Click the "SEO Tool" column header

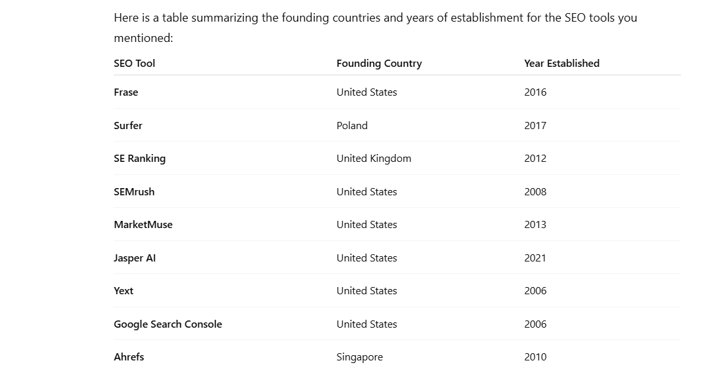click(x=135, y=64)
